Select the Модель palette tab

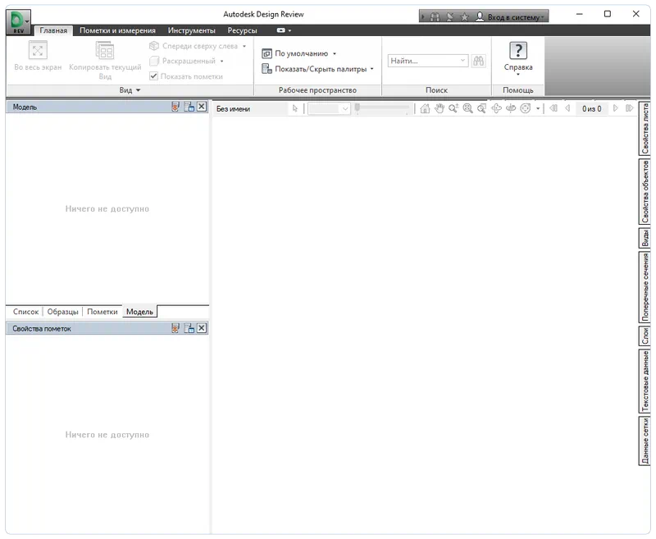click(139, 312)
